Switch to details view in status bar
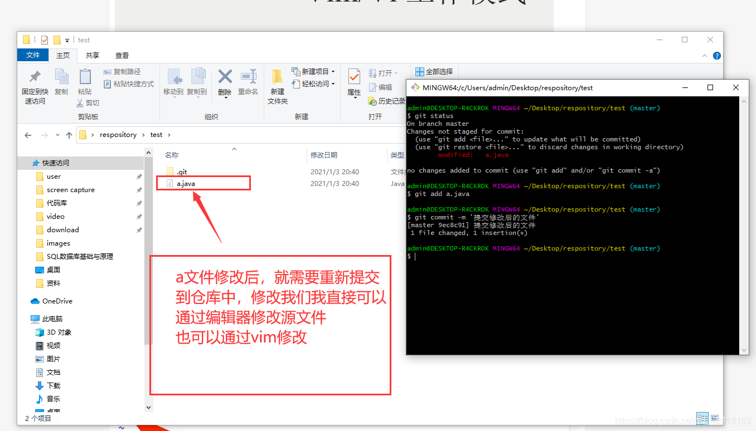The image size is (756, 431). [x=702, y=418]
